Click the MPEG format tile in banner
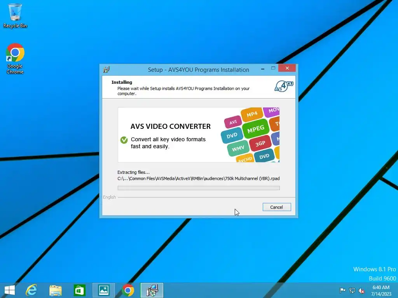This screenshot has height=298, width=398. [256, 130]
